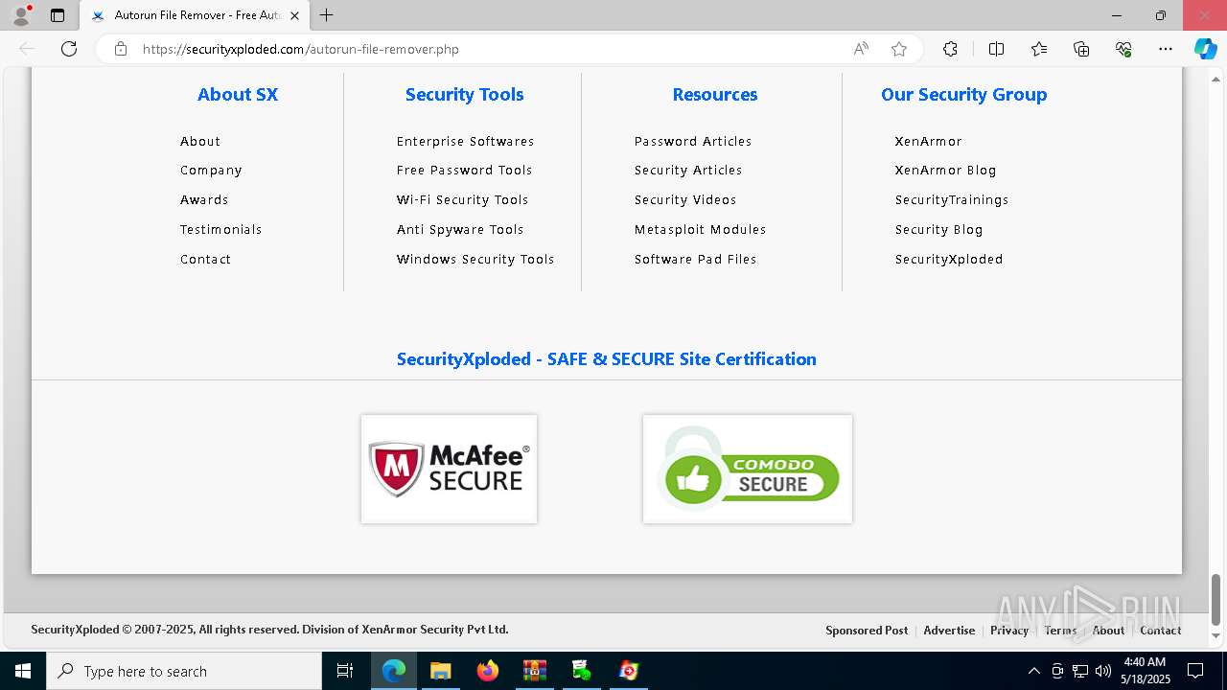Open Security Articles link
Viewport: 1227px width, 690px height.
[x=688, y=171]
